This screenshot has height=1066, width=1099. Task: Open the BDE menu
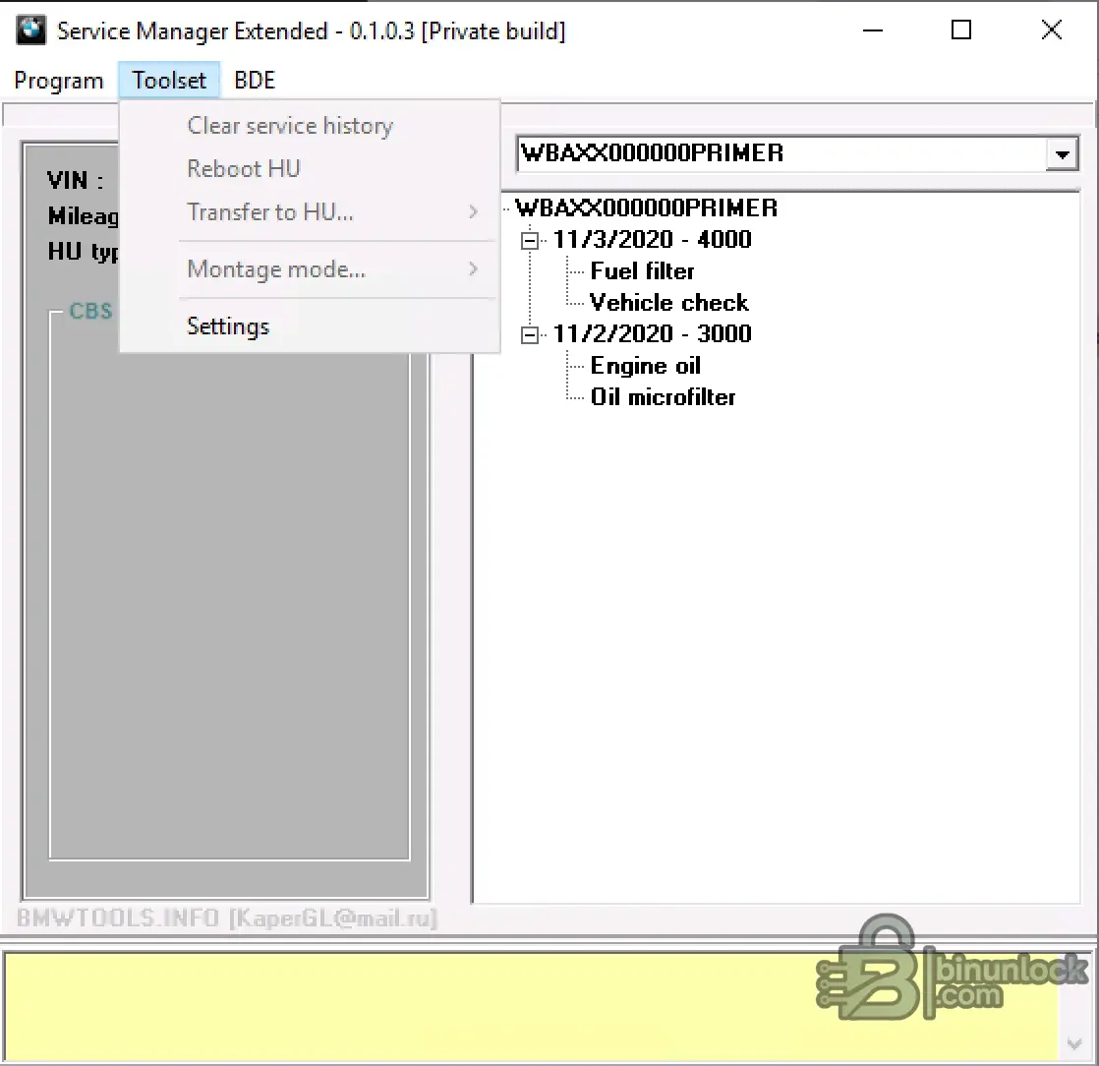pos(255,81)
